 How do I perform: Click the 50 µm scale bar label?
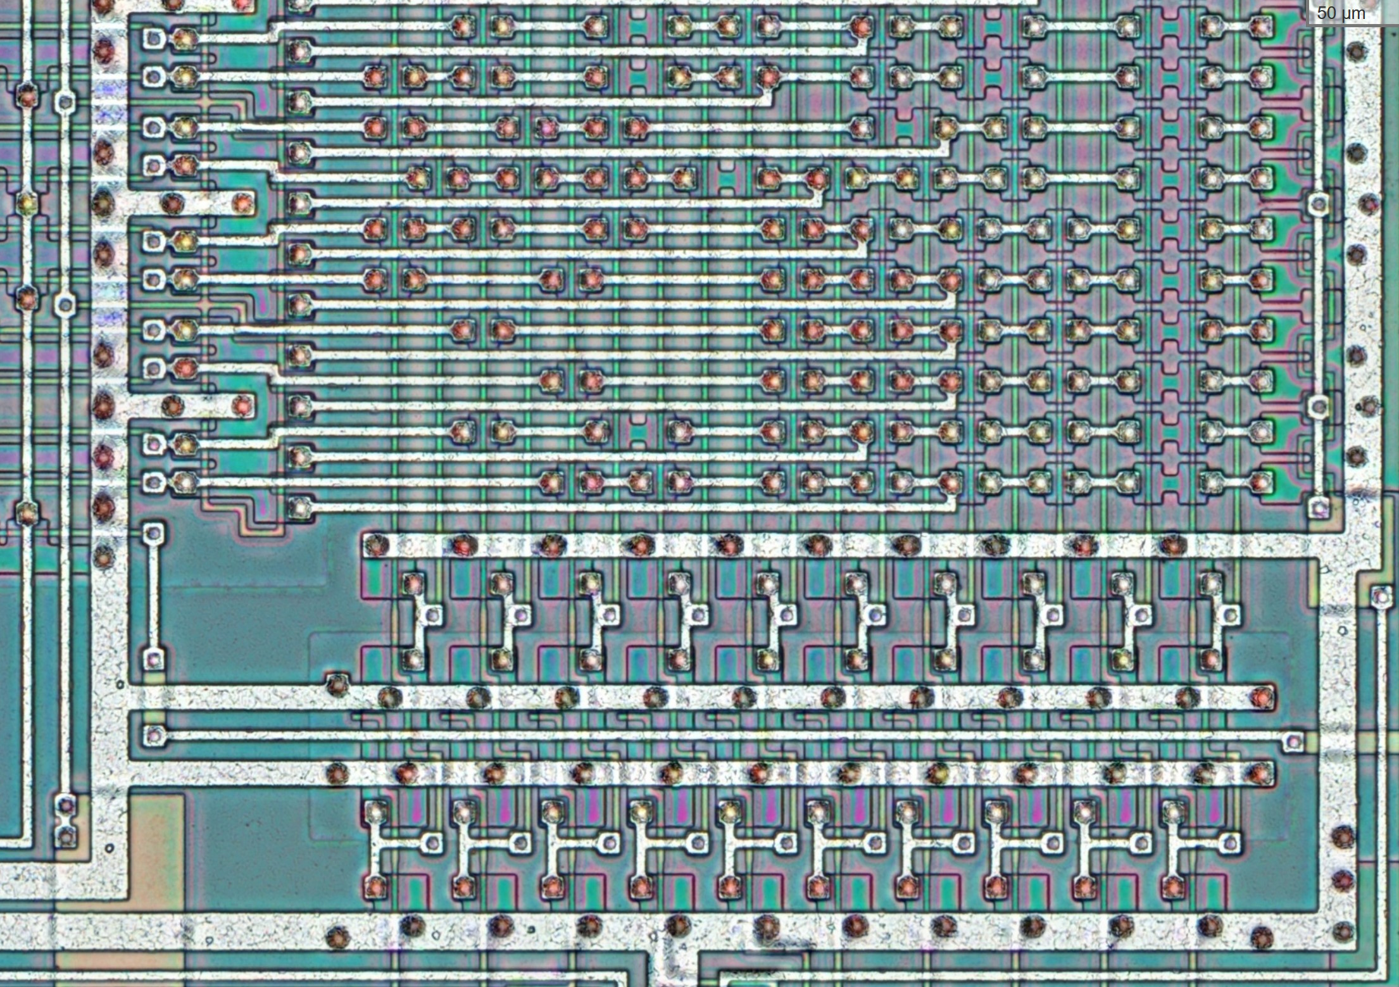(x=1341, y=12)
